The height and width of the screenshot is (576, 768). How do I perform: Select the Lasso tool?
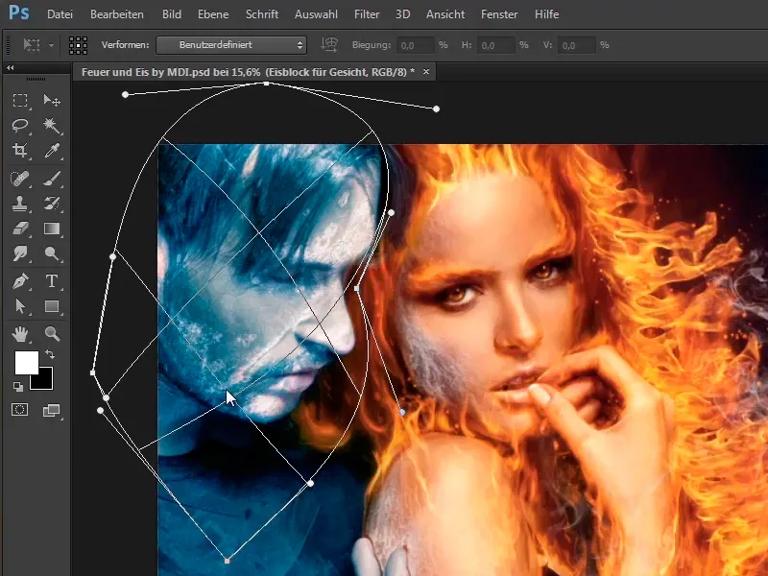(x=20, y=126)
